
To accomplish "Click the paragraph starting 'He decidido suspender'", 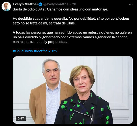I will (71, 21).
